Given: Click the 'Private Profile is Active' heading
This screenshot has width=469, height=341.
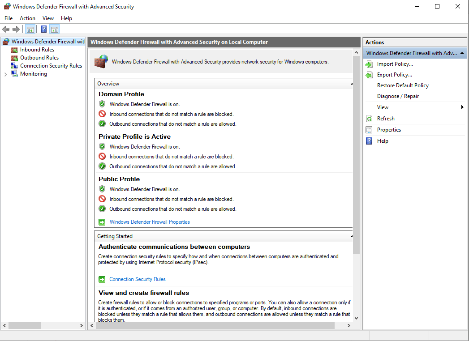Looking at the screenshot, I should (134, 136).
